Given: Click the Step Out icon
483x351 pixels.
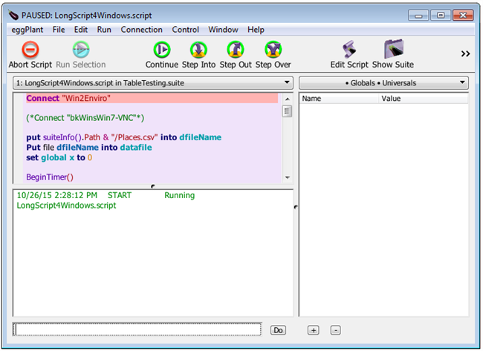Looking at the screenshot, I should [235, 50].
